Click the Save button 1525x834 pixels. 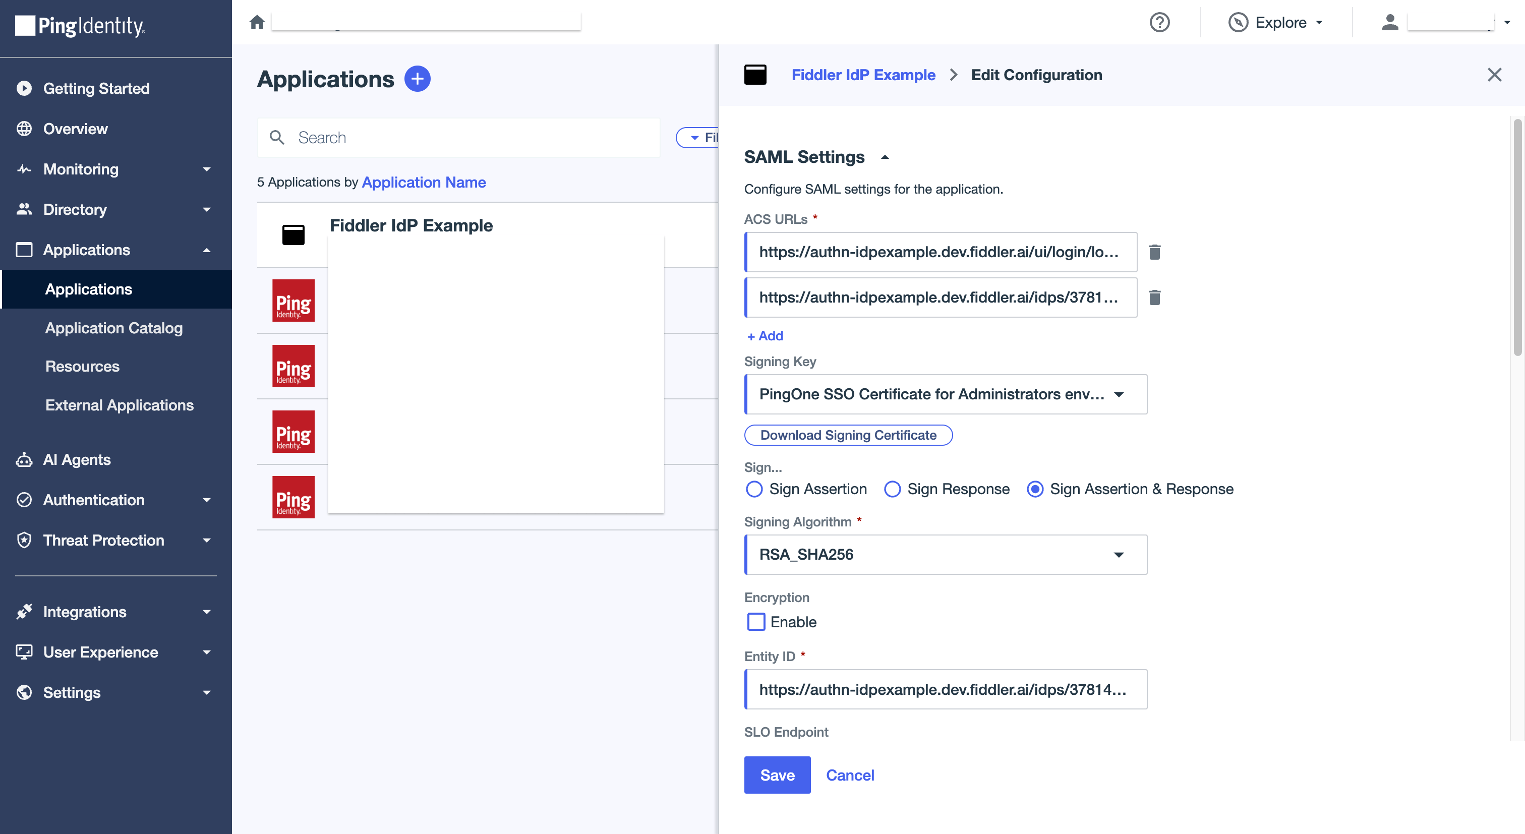777,776
